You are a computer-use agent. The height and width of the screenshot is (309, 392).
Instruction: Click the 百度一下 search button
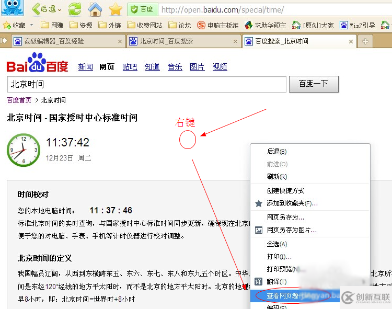pyautogui.click(x=314, y=84)
